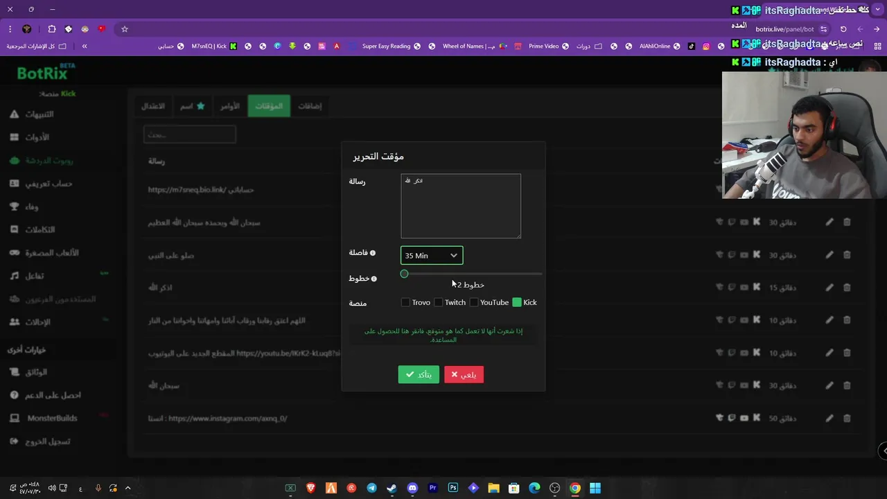Open MonsterBuilds in the sidebar

click(x=43, y=418)
